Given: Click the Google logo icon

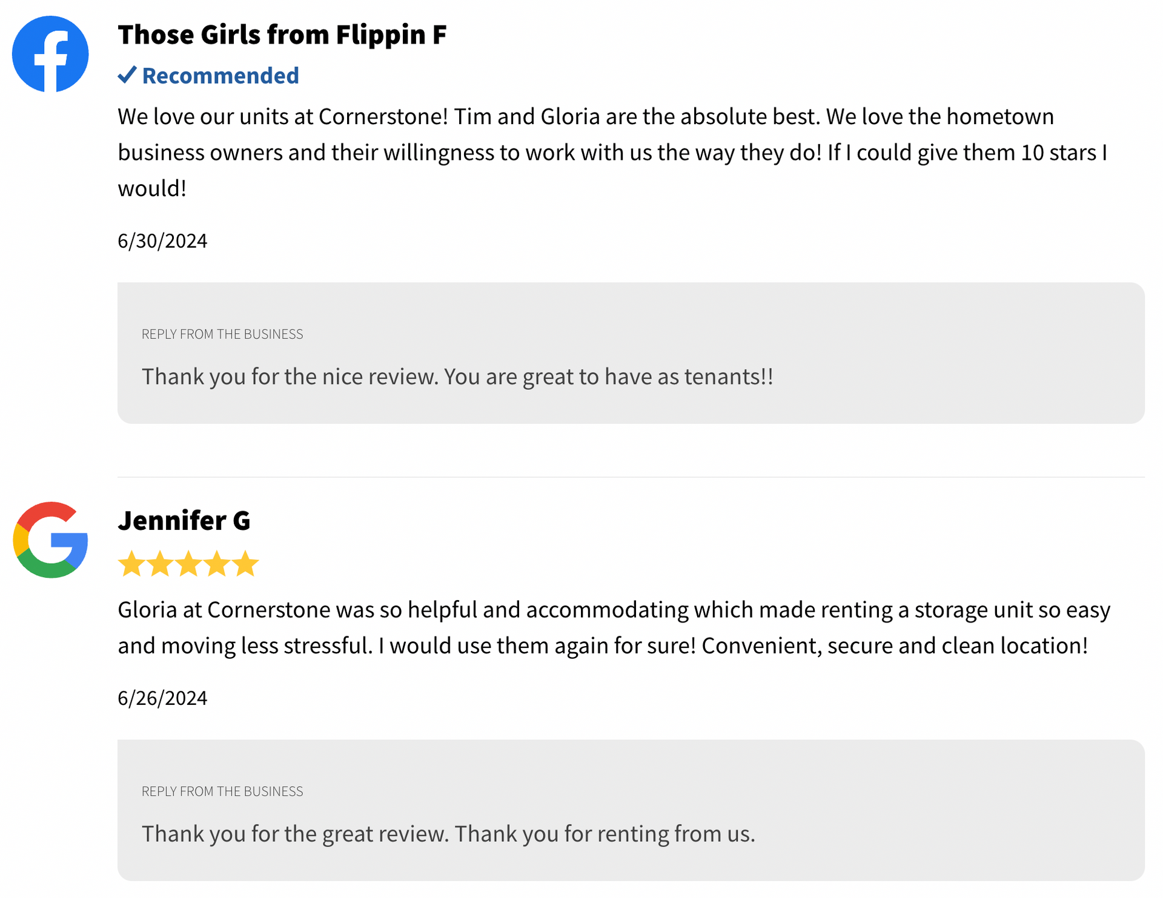Looking at the screenshot, I should [x=50, y=540].
